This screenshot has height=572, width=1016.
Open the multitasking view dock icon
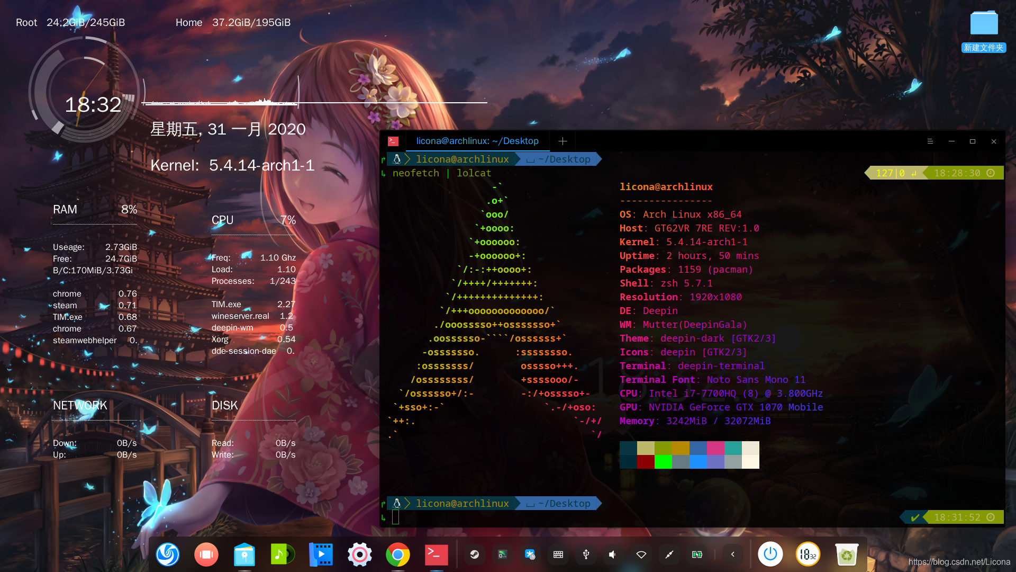coord(206,555)
